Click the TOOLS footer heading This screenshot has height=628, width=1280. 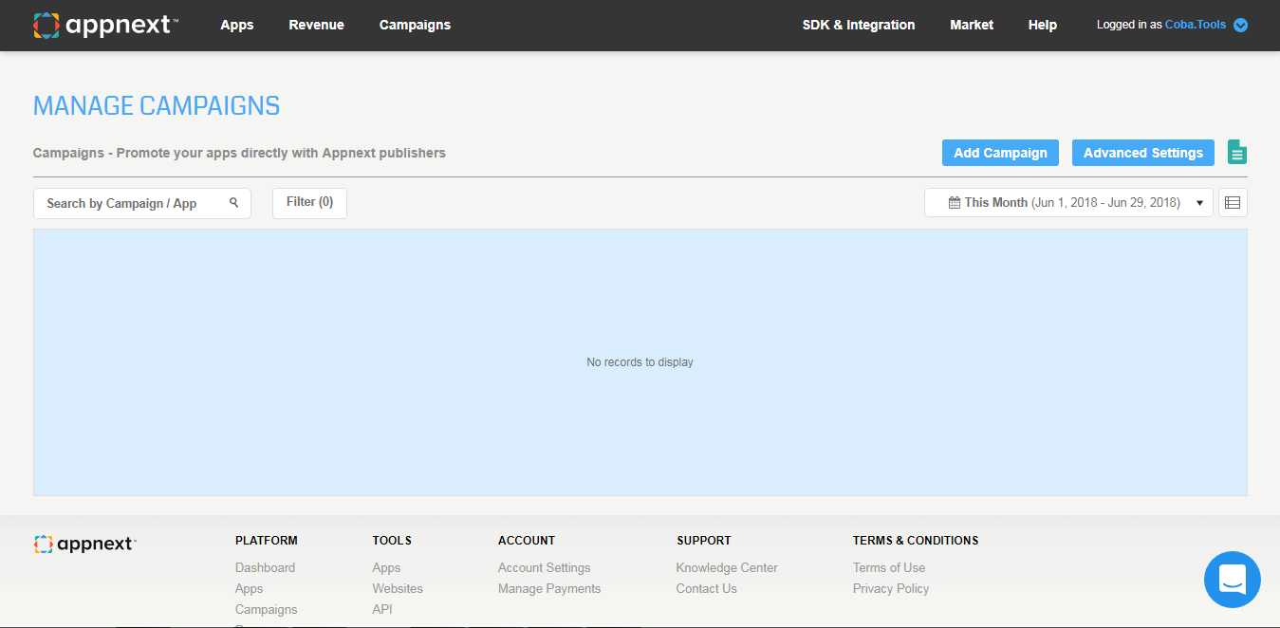pos(392,541)
